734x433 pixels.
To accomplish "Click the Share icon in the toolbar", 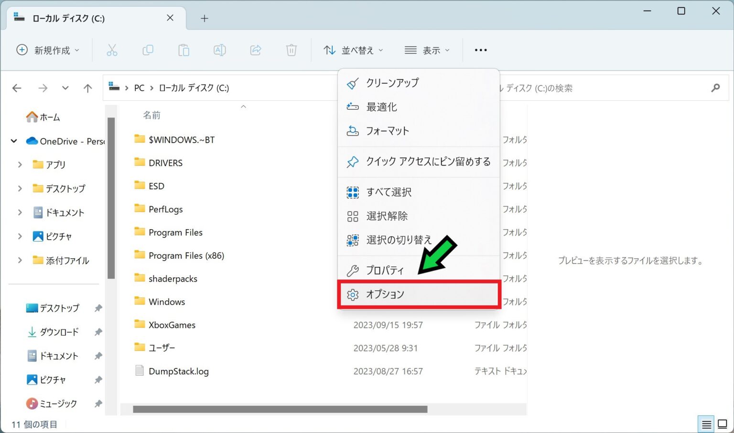I will pos(255,50).
